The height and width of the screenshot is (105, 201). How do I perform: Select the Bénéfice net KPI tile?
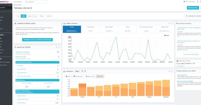[x=165, y=29]
